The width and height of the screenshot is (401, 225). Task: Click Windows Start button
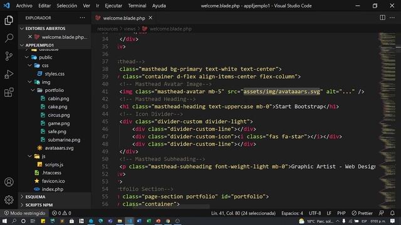(x=4, y=221)
